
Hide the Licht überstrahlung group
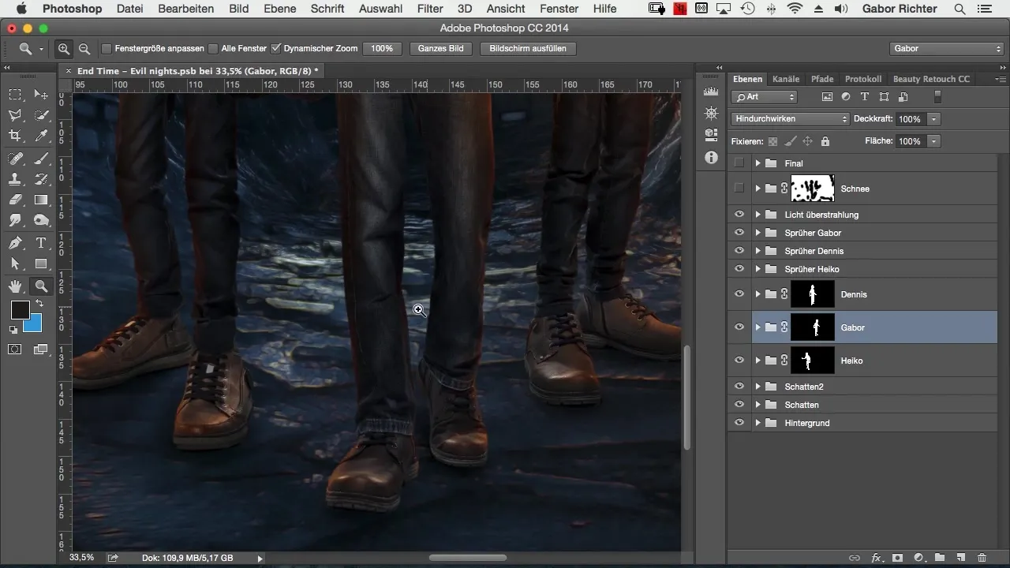(739, 215)
